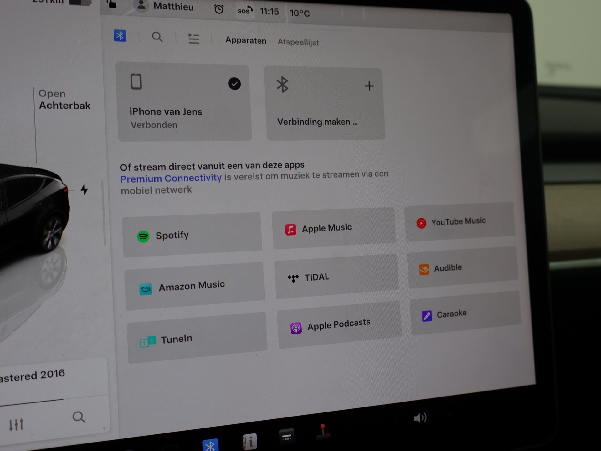Follow the Premium Connectivity link
601x451 pixels.
tap(171, 178)
